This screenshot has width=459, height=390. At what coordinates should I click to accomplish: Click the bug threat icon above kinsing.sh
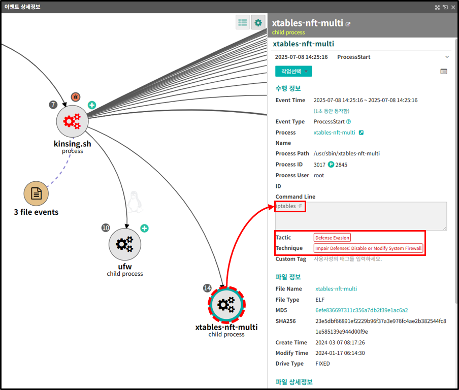coord(75,96)
